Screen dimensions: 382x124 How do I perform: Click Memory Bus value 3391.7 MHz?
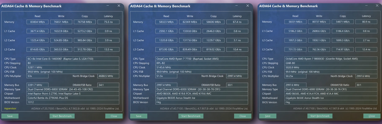37,85
